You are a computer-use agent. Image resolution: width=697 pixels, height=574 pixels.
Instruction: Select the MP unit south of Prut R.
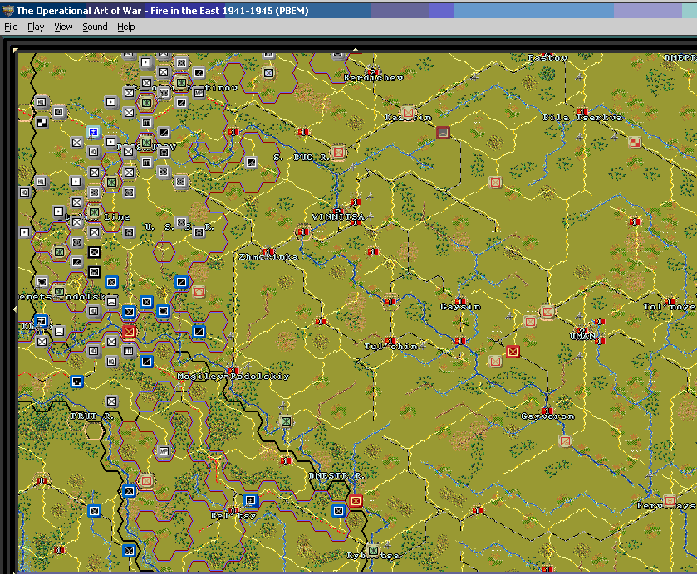coord(164,451)
